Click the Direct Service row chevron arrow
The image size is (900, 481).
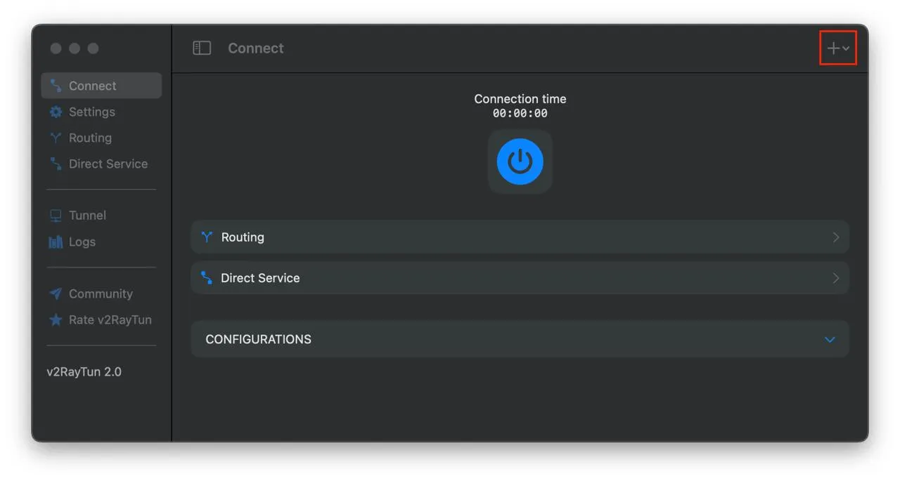pos(836,278)
